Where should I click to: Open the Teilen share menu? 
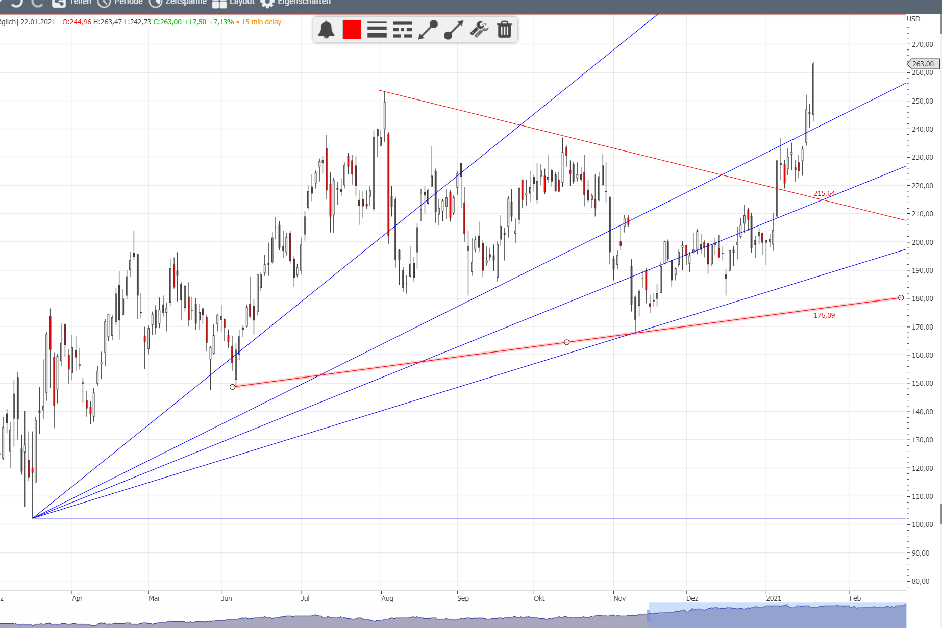[x=72, y=3]
